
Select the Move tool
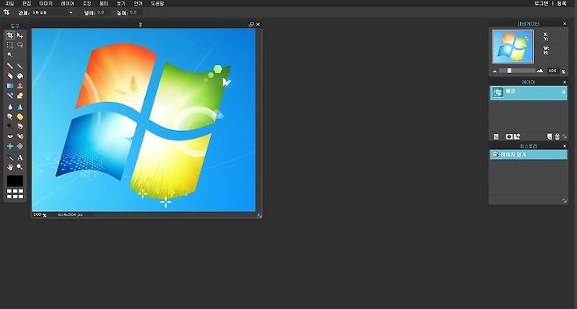coord(20,35)
